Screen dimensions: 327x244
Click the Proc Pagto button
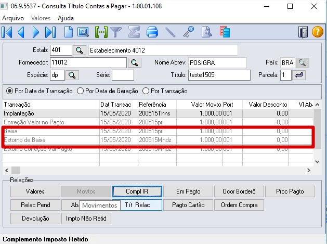coord(290,191)
